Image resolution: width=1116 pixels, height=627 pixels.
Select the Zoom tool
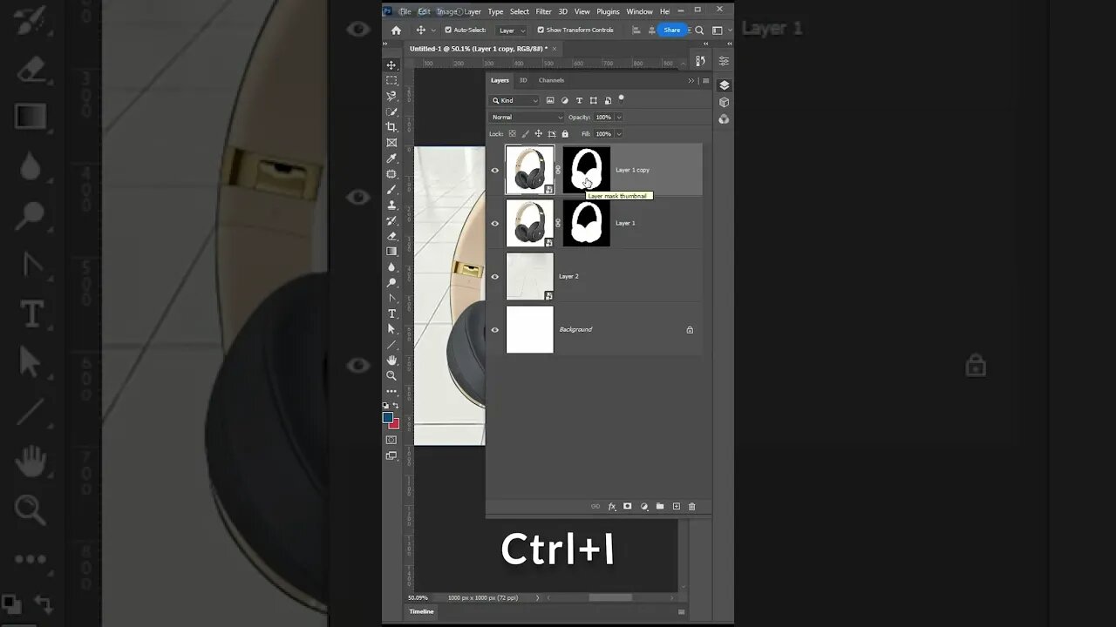point(391,376)
